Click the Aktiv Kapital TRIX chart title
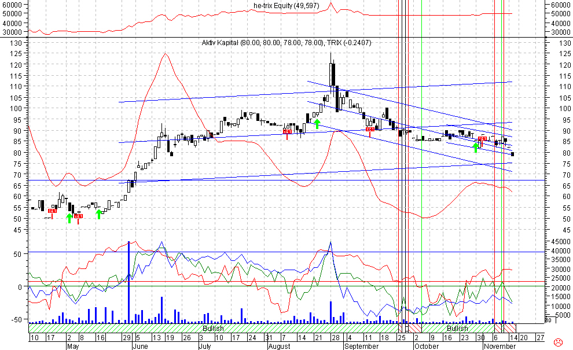Image resolution: width=573 pixels, height=350 pixels. 286,43
